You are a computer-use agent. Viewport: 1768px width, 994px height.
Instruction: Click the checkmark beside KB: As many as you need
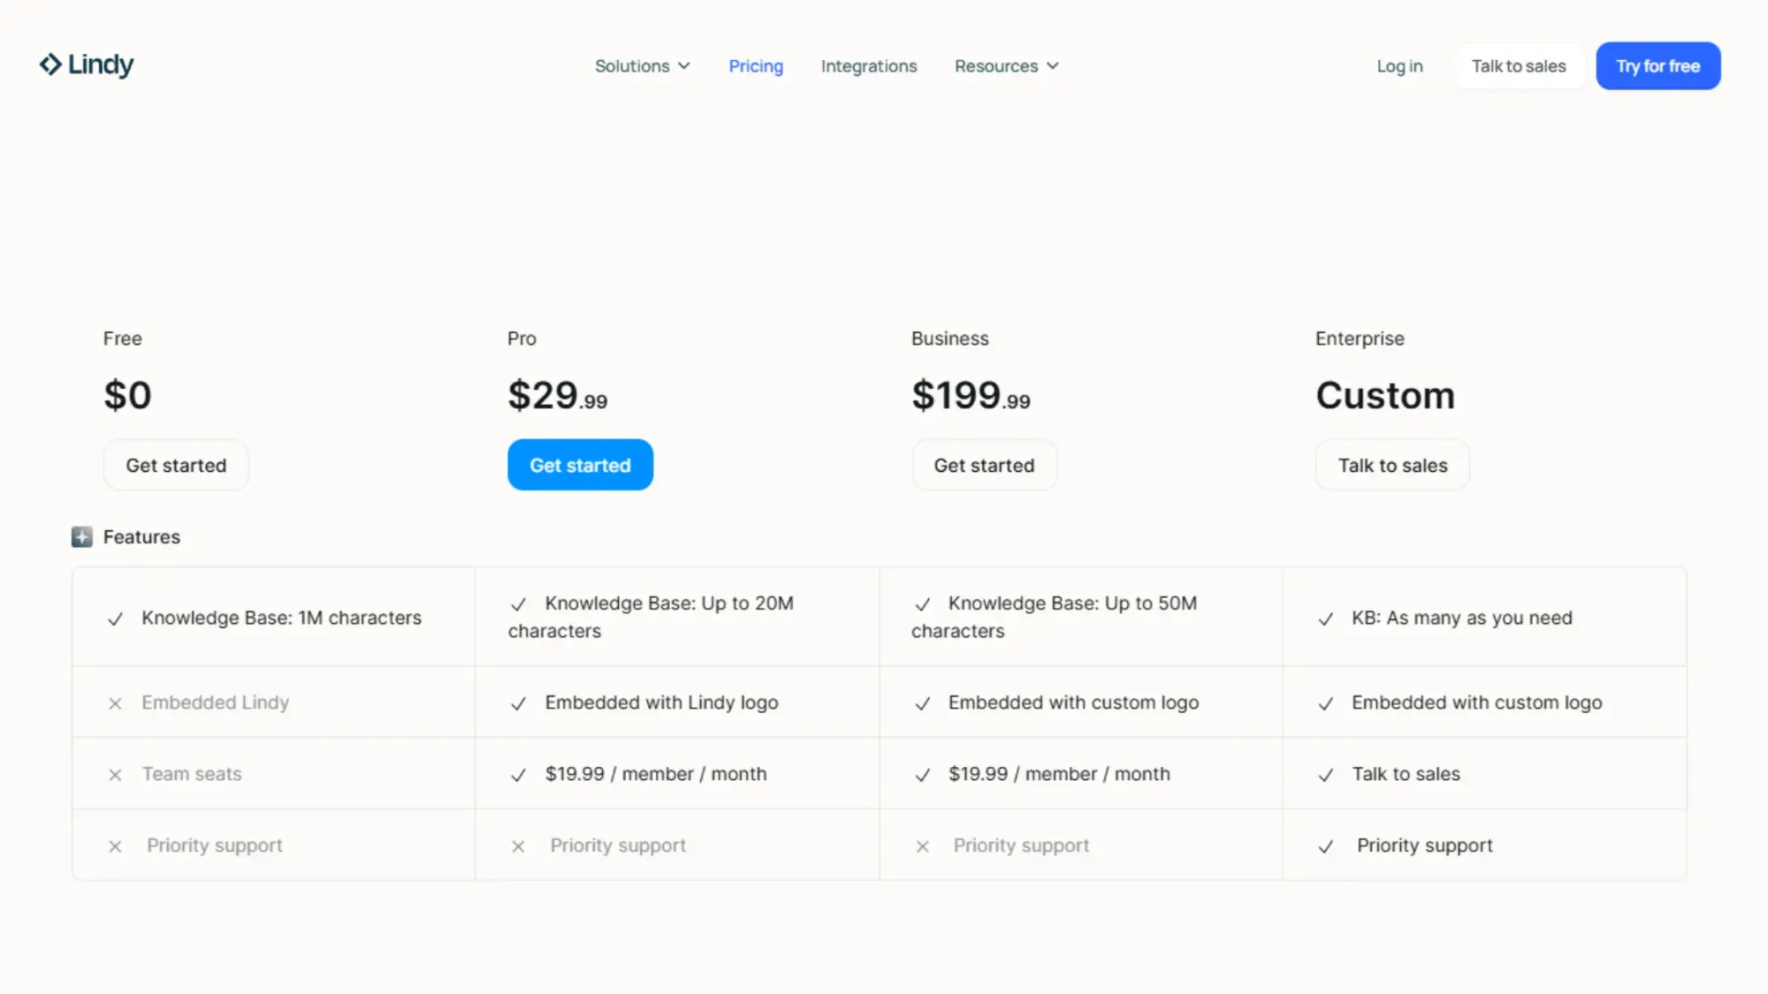click(x=1325, y=618)
